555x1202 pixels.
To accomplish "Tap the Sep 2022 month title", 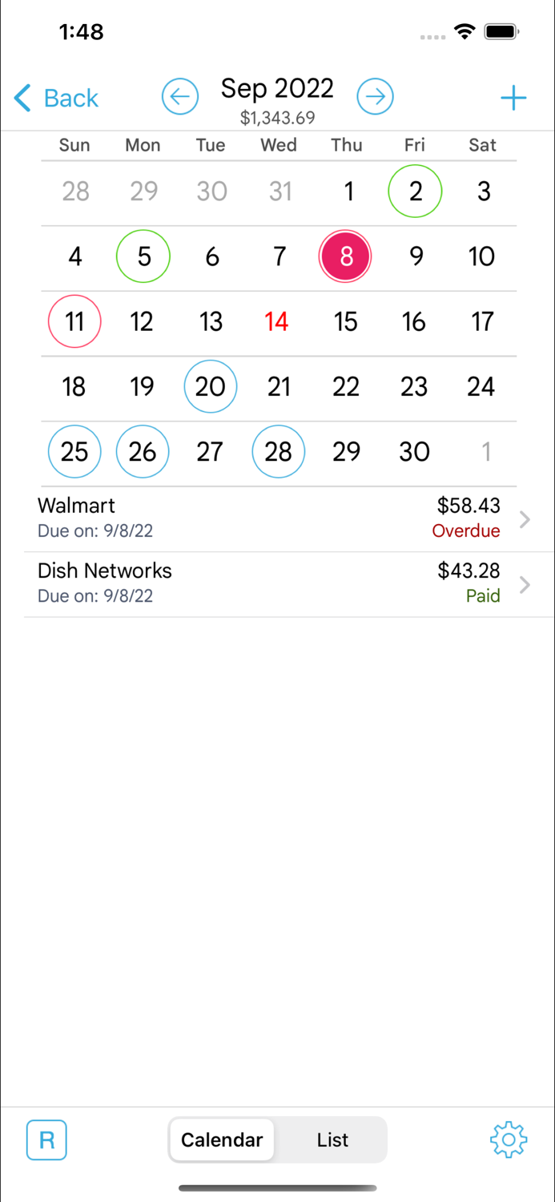I will 276,88.
